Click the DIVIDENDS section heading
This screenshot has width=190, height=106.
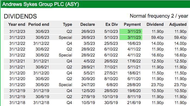tap(20, 16)
